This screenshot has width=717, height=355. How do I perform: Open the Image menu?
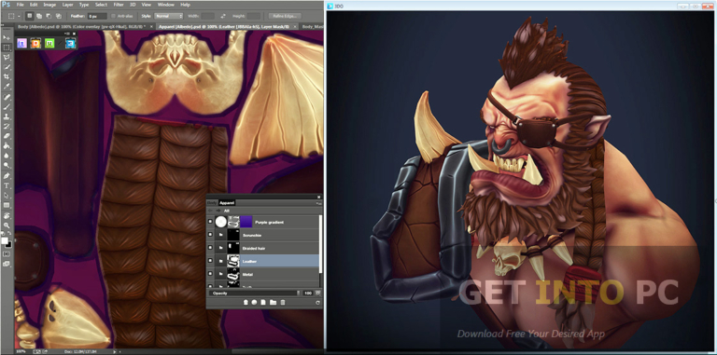49,5
